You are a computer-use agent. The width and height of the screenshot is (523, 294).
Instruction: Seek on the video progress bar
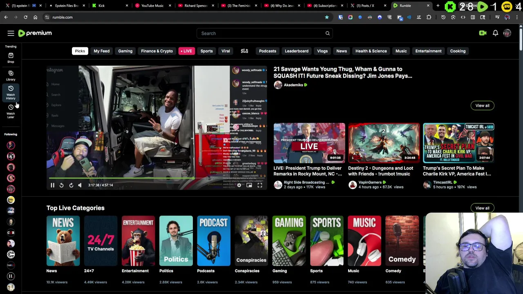tap(156, 178)
